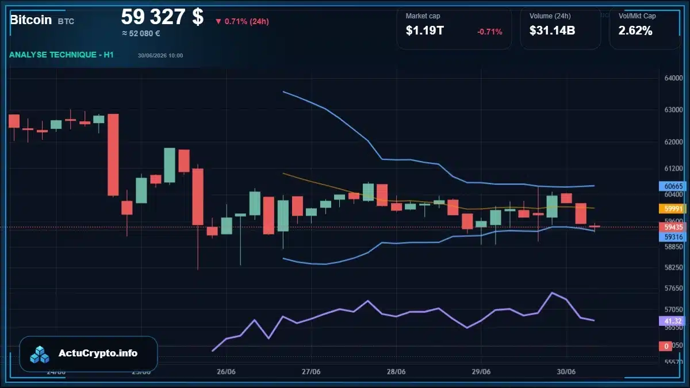Click the 27/06 date axis label
Screen dimensions: 690x388
pos(311,371)
